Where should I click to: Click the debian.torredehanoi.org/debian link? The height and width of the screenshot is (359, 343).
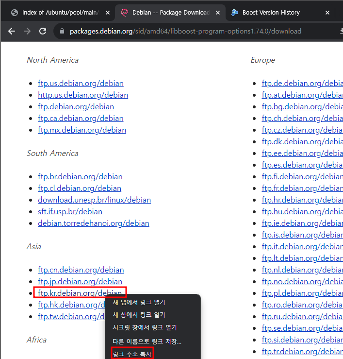(94, 223)
